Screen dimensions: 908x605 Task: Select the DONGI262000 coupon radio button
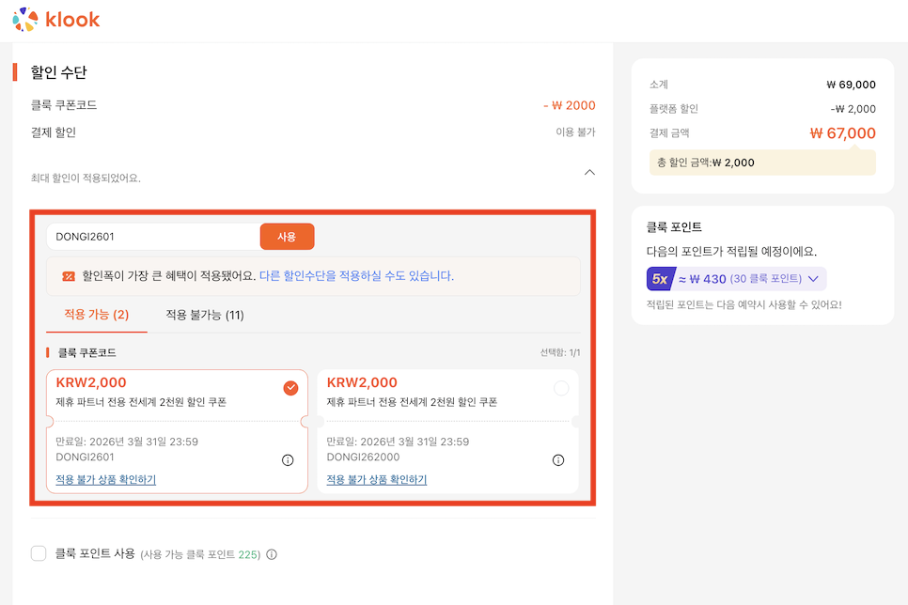[561, 388]
